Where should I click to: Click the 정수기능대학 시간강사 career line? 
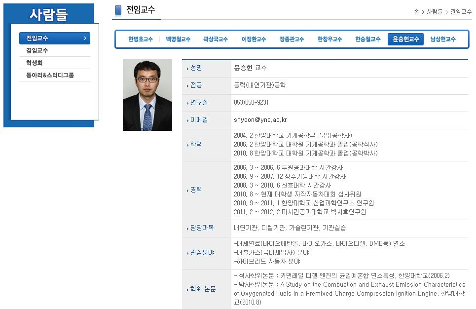[290, 176]
